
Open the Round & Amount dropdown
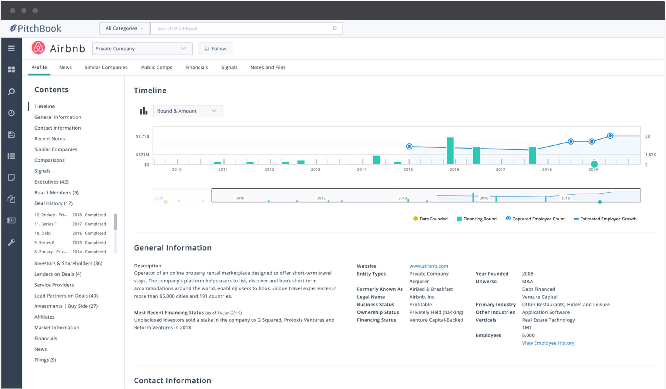pos(188,111)
